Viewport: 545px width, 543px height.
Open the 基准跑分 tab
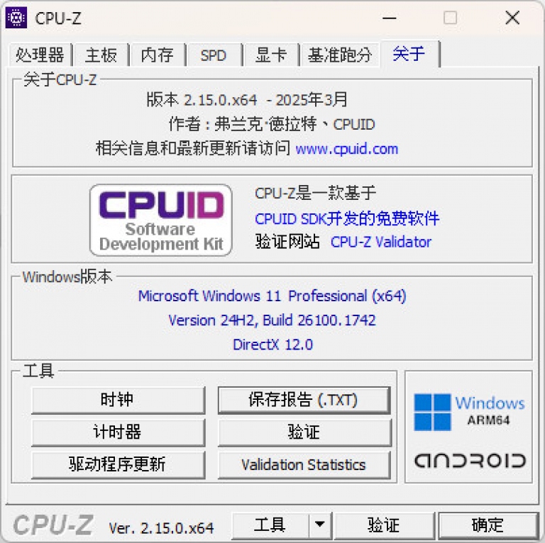(340, 55)
